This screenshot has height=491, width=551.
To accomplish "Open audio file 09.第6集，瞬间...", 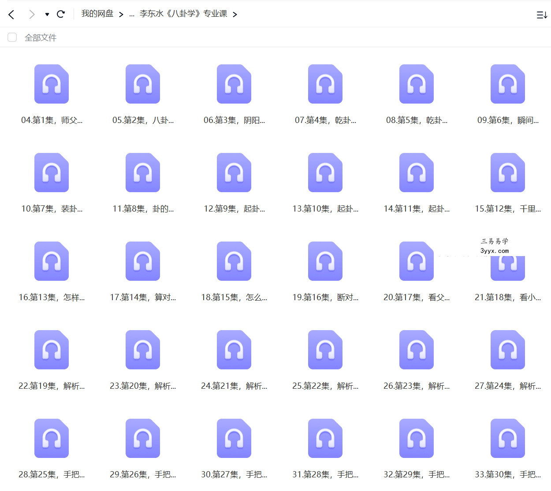I will (508, 84).
